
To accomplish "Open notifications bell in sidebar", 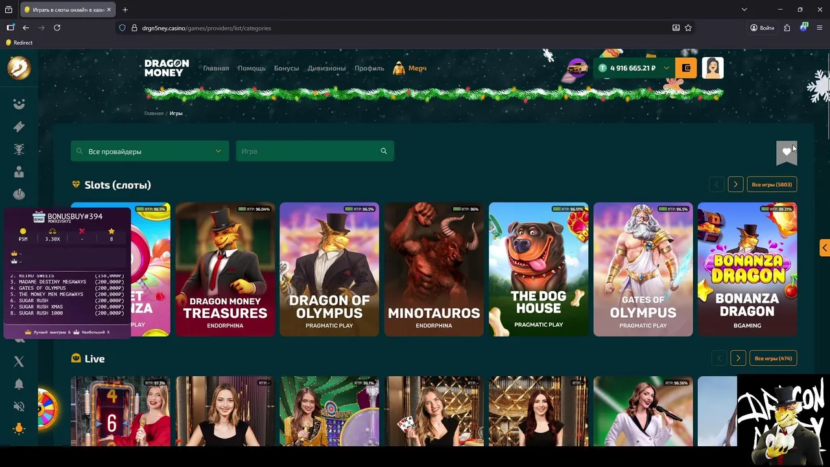I will click(x=19, y=384).
